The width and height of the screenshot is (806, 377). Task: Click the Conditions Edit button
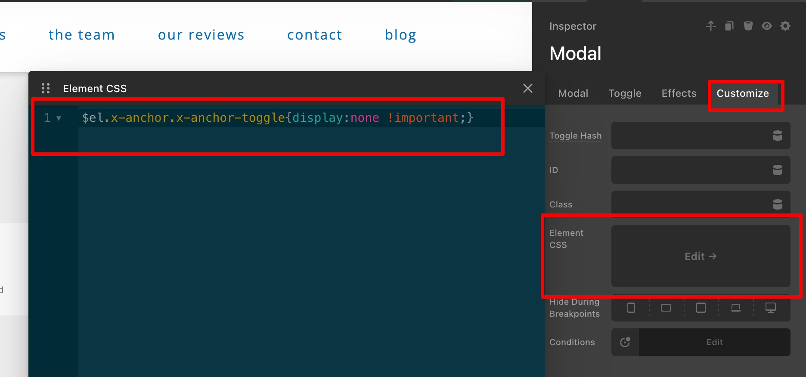pos(714,342)
